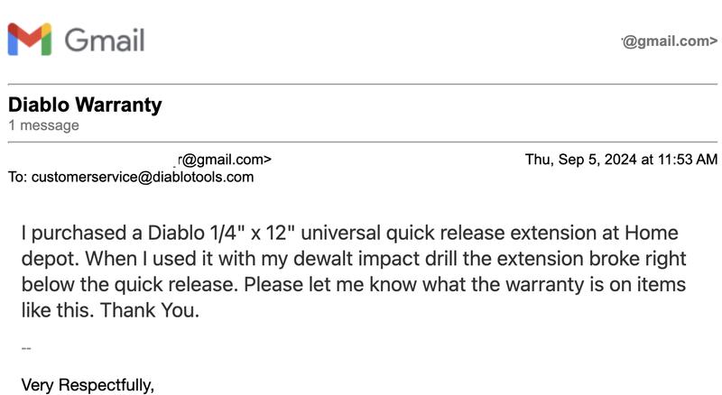Click the "Very Respectfully," closing line
Screen dimensions: 722x395
click(x=88, y=385)
